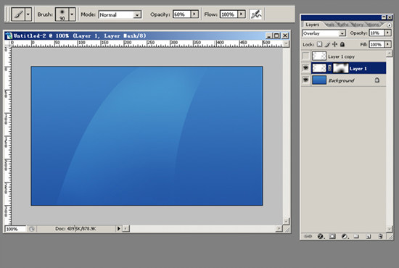
Task: Click the Flow 100% input field
Action: click(229, 14)
